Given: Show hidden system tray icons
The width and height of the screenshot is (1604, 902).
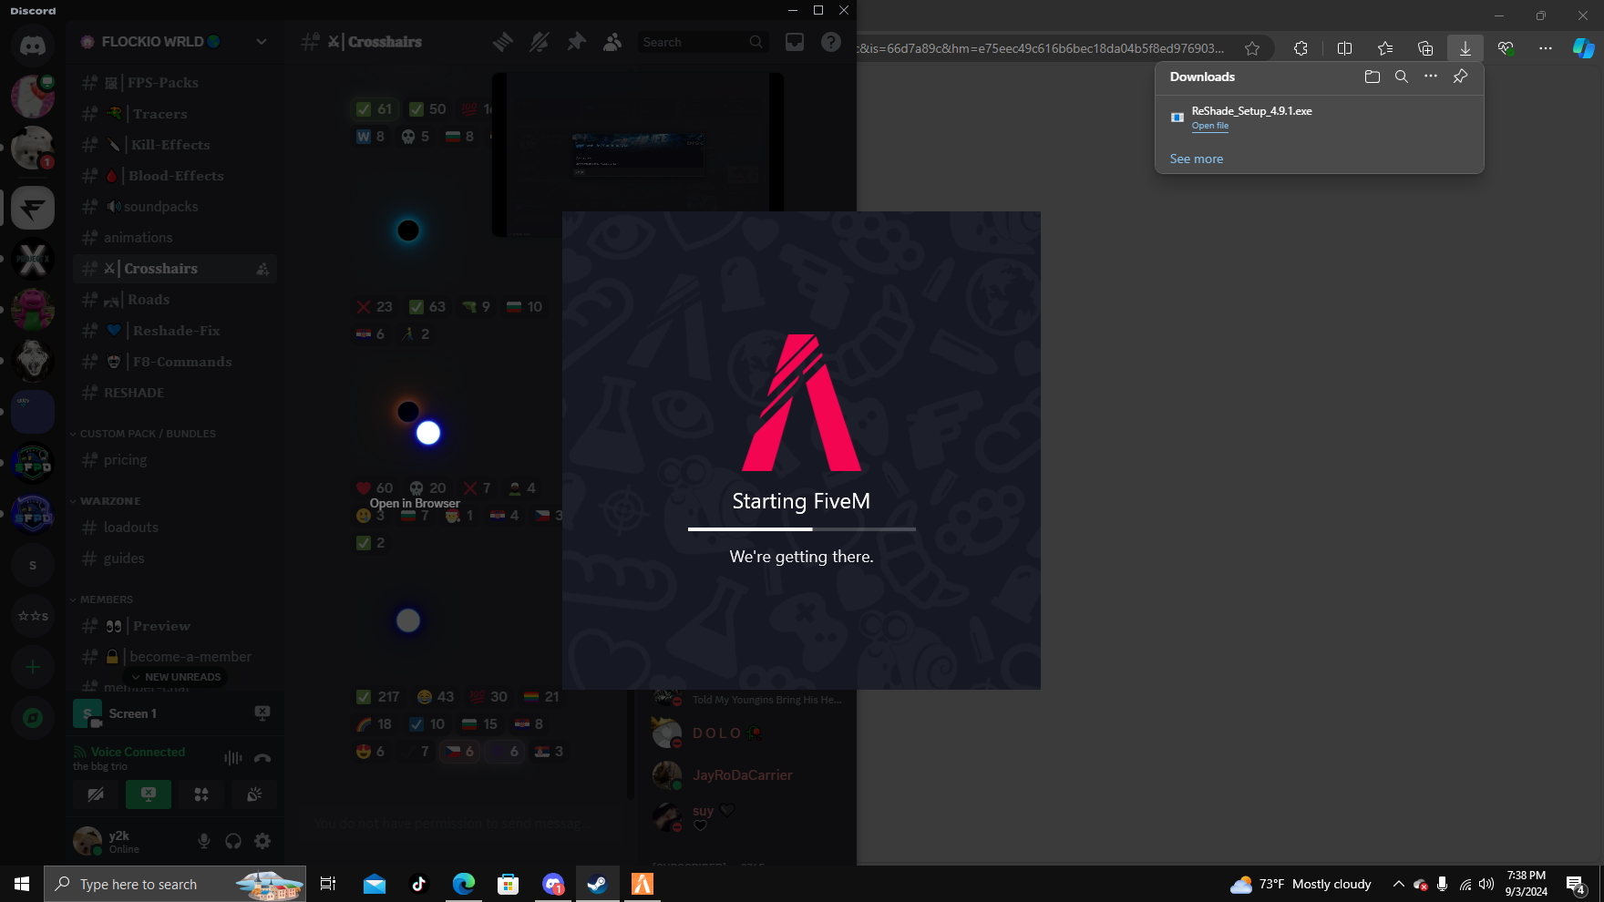Looking at the screenshot, I should (1399, 884).
